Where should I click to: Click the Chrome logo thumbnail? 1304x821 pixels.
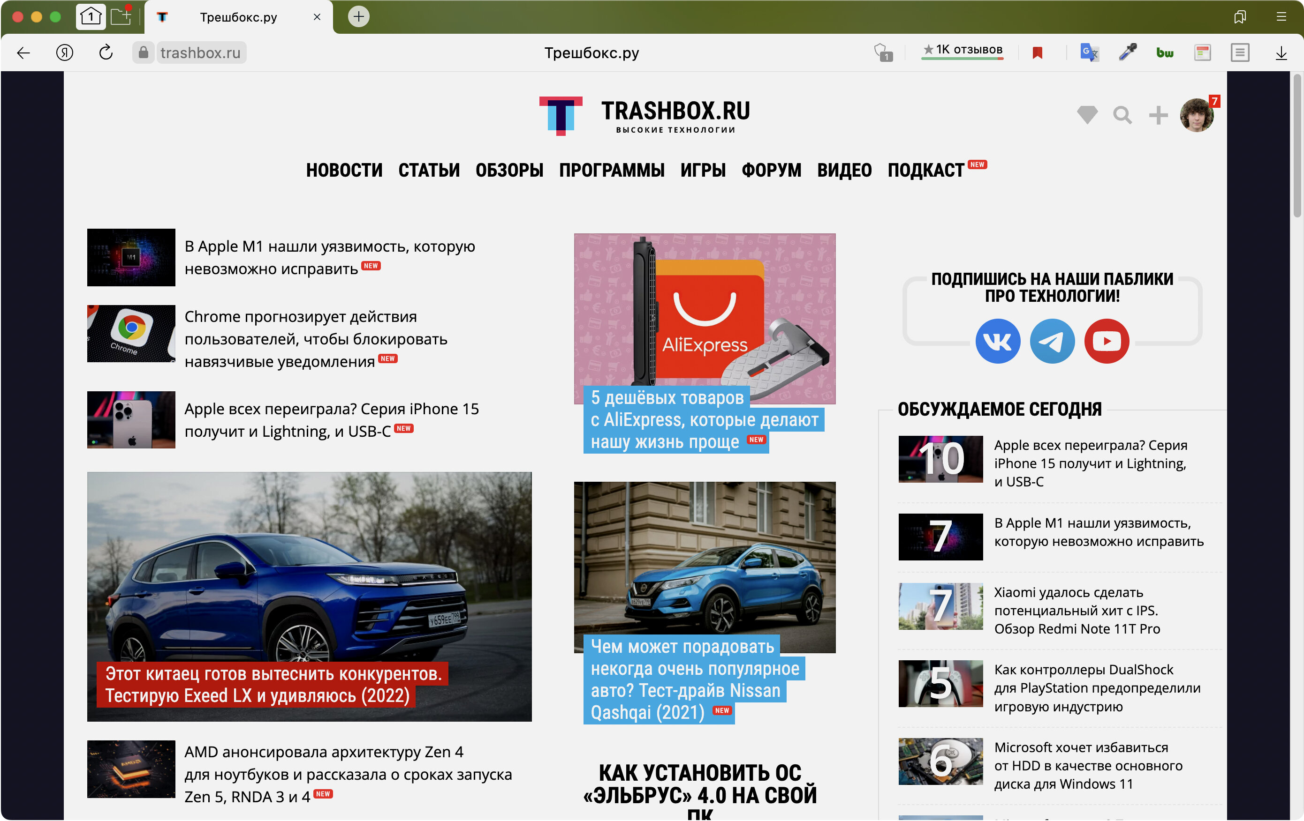point(131,334)
